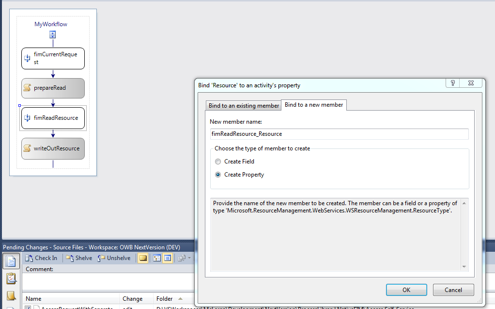Switch pending changes to folder view icon
495x309 pixels.
(157, 258)
